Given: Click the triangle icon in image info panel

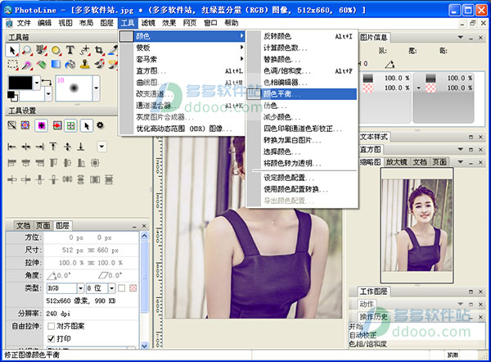Looking at the screenshot, I should coord(390,64).
